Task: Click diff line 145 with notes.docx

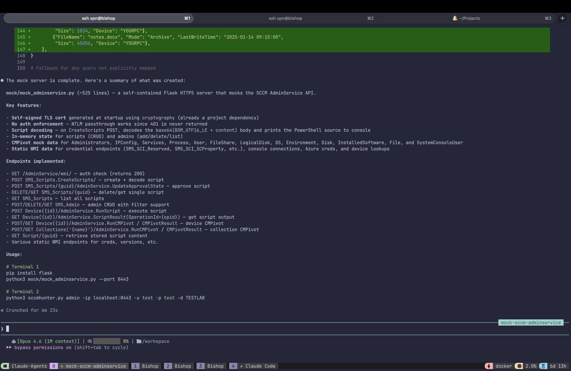Action: [282, 37]
